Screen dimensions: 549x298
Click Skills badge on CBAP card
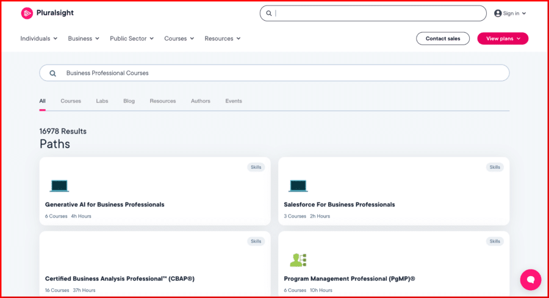point(256,241)
